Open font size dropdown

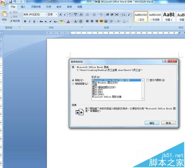(x=56, y=14)
